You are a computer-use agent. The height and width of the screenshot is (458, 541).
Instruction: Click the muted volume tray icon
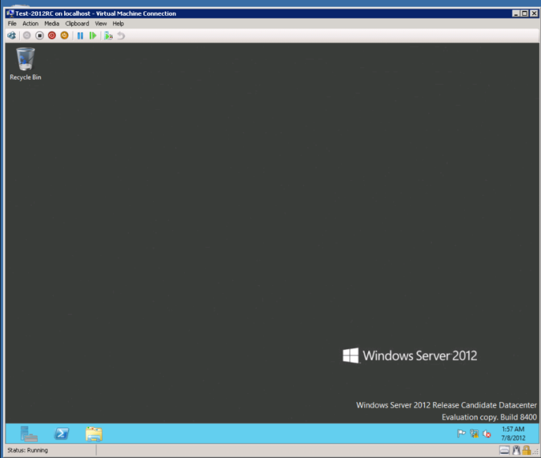pyautogui.click(x=487, y=434)
